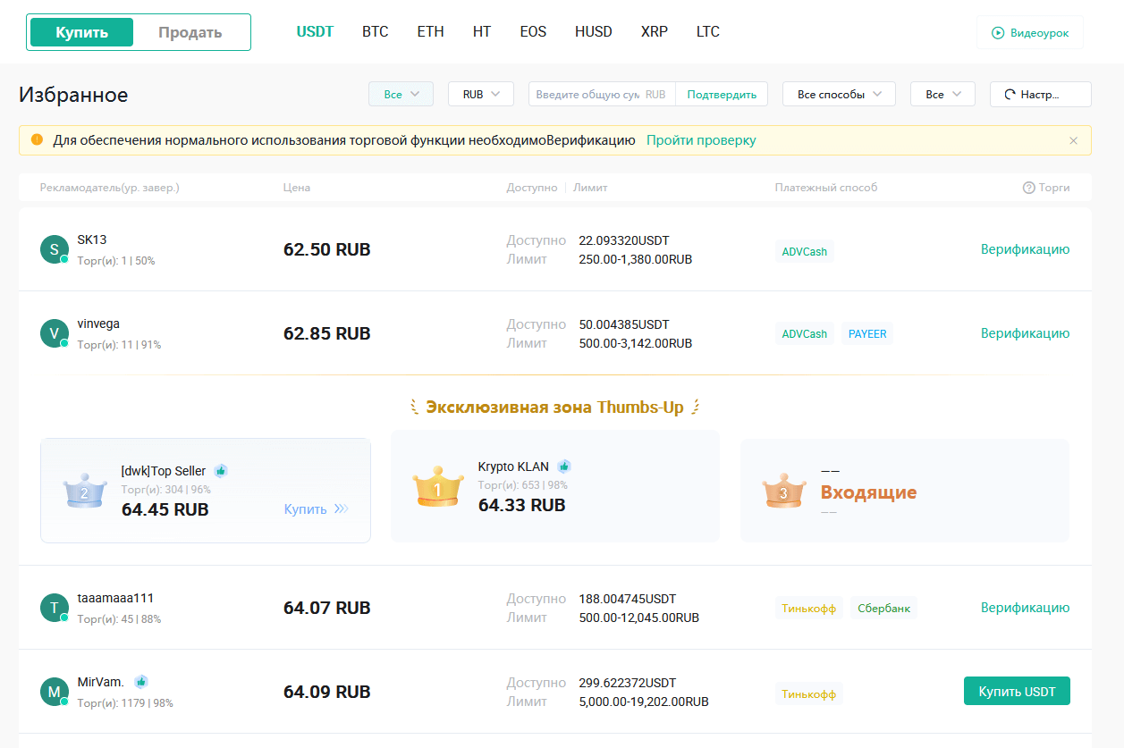Close the yellow verification warning banner
This screenshot has height=748, width=1124.
[x=1073, y=140]
